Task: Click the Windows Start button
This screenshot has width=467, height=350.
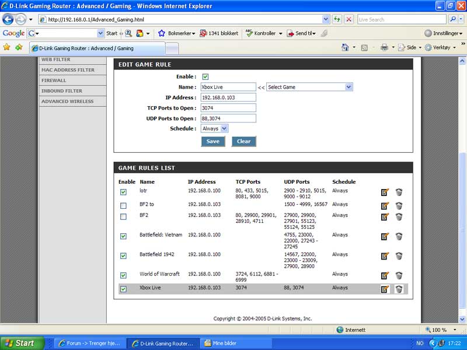Action: click(x=22, y=343)
